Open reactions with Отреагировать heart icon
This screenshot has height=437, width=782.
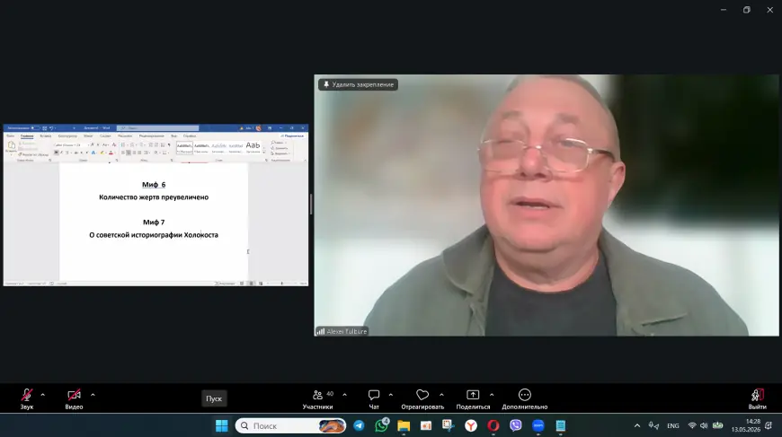(x=422, y=399)
